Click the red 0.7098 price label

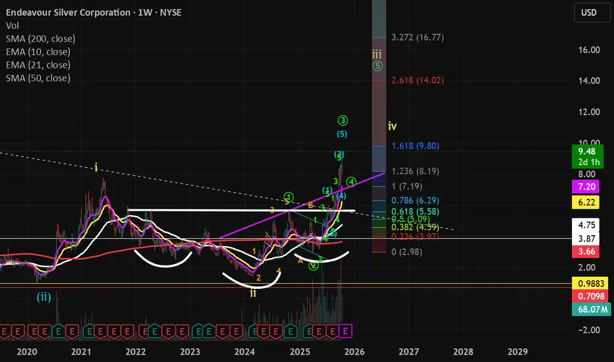[590, 296]
